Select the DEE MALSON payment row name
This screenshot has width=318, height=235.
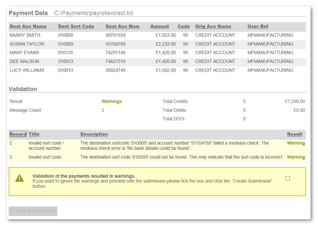[25, 61]
